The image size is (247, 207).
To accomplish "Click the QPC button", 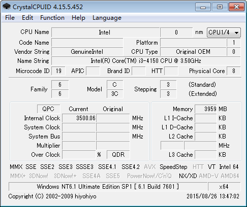I will click(x=48, y=109).
